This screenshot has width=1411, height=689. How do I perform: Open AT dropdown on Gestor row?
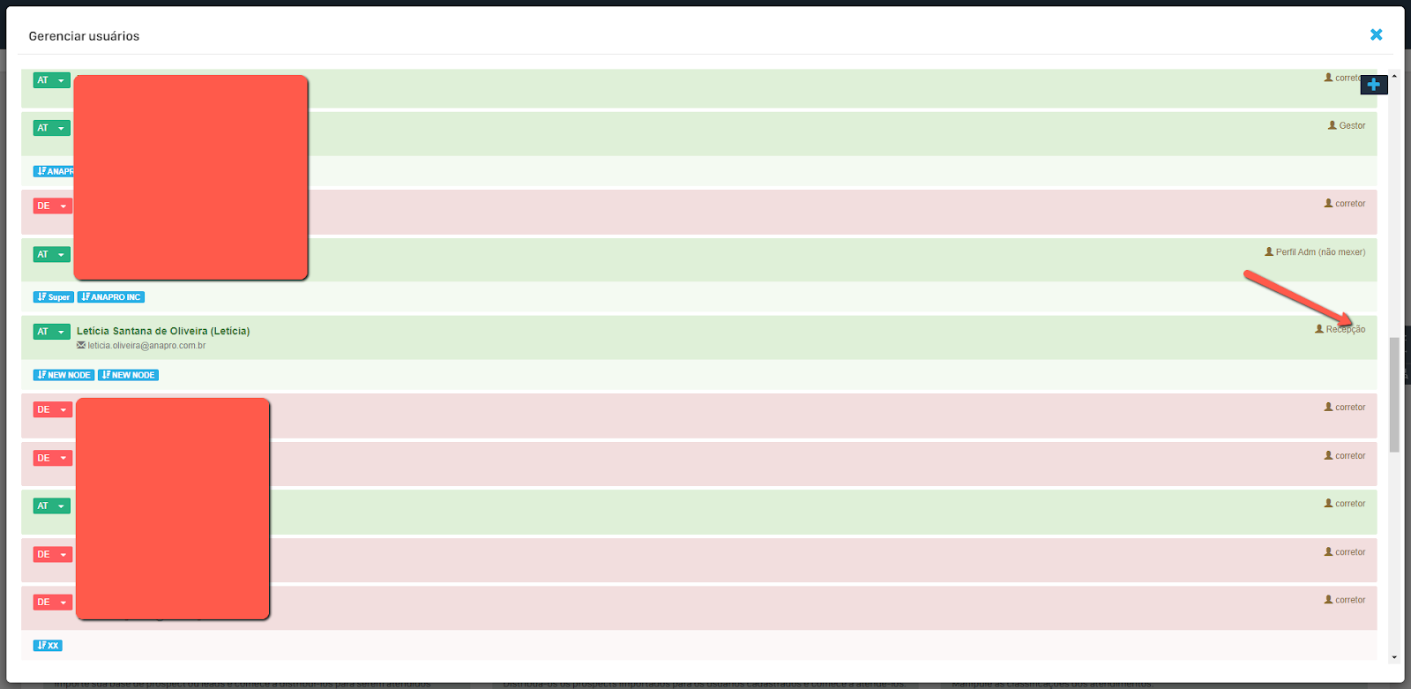(x=52, y=129)
